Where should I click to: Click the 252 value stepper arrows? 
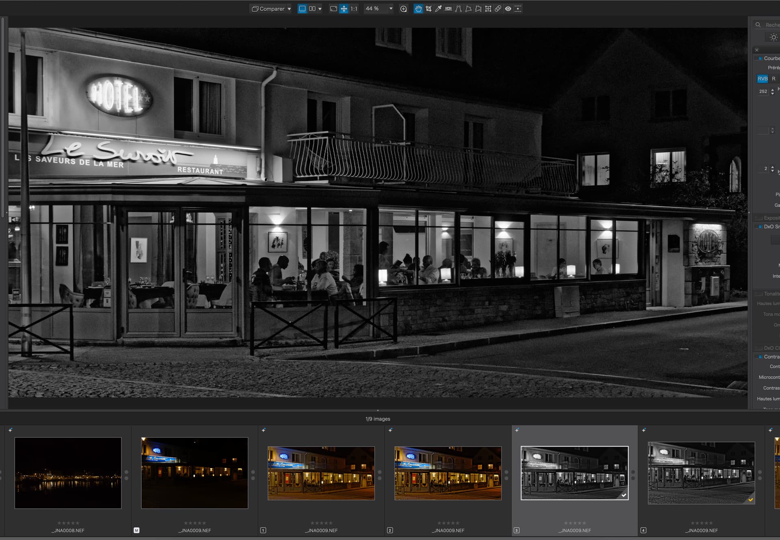pos(772,92)
